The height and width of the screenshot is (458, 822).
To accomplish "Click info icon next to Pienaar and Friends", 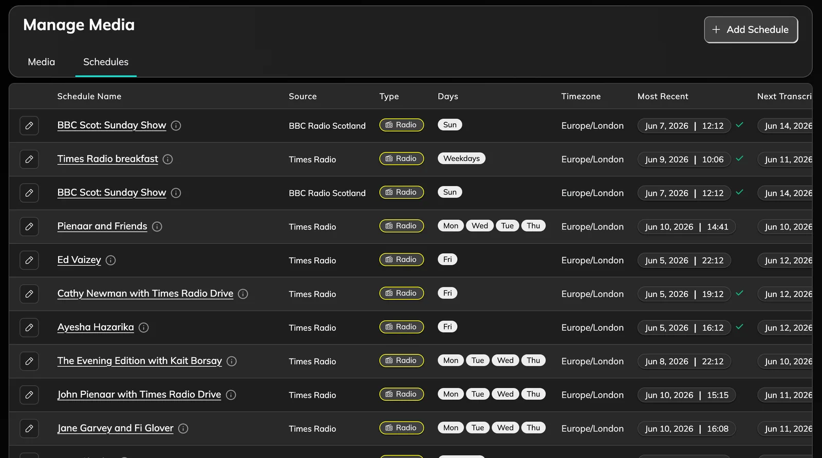I will (x=157, y=226).
